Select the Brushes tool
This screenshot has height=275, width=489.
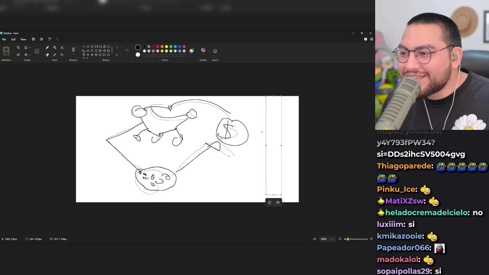(x=73, y=50)
